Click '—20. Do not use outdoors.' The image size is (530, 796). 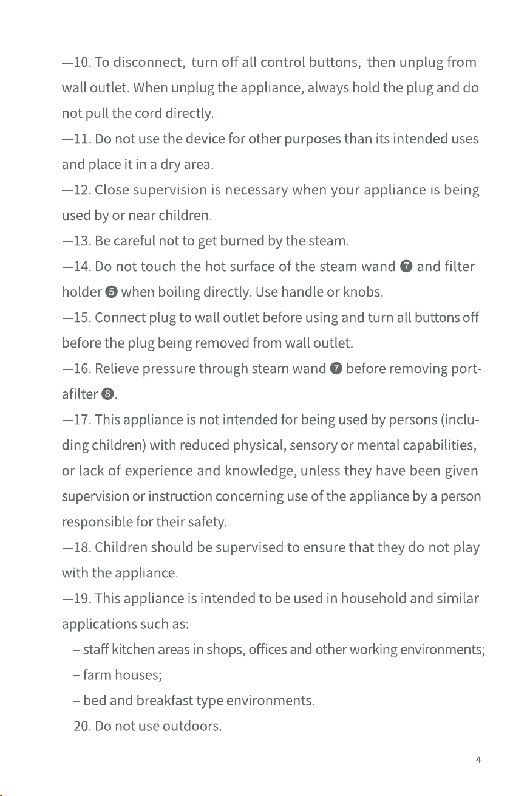coord(141,726)
